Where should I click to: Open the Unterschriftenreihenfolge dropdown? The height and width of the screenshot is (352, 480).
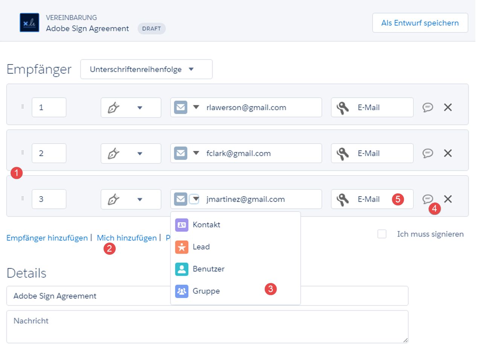(x=146, y=69)
